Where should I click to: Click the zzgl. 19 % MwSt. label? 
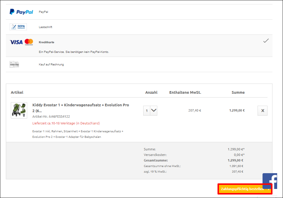155,172
